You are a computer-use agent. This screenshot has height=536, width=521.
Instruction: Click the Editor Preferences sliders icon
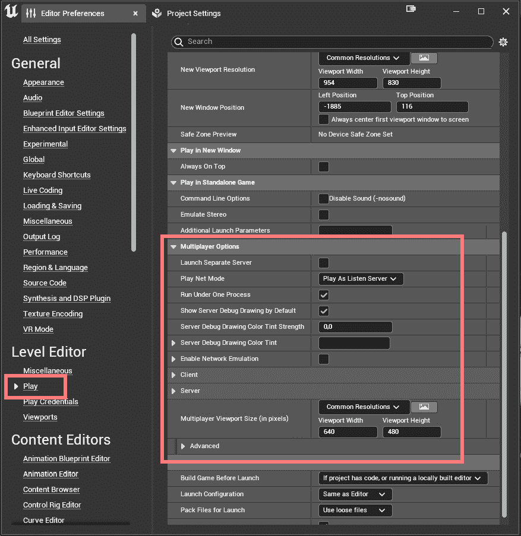(x=31, y=13)
